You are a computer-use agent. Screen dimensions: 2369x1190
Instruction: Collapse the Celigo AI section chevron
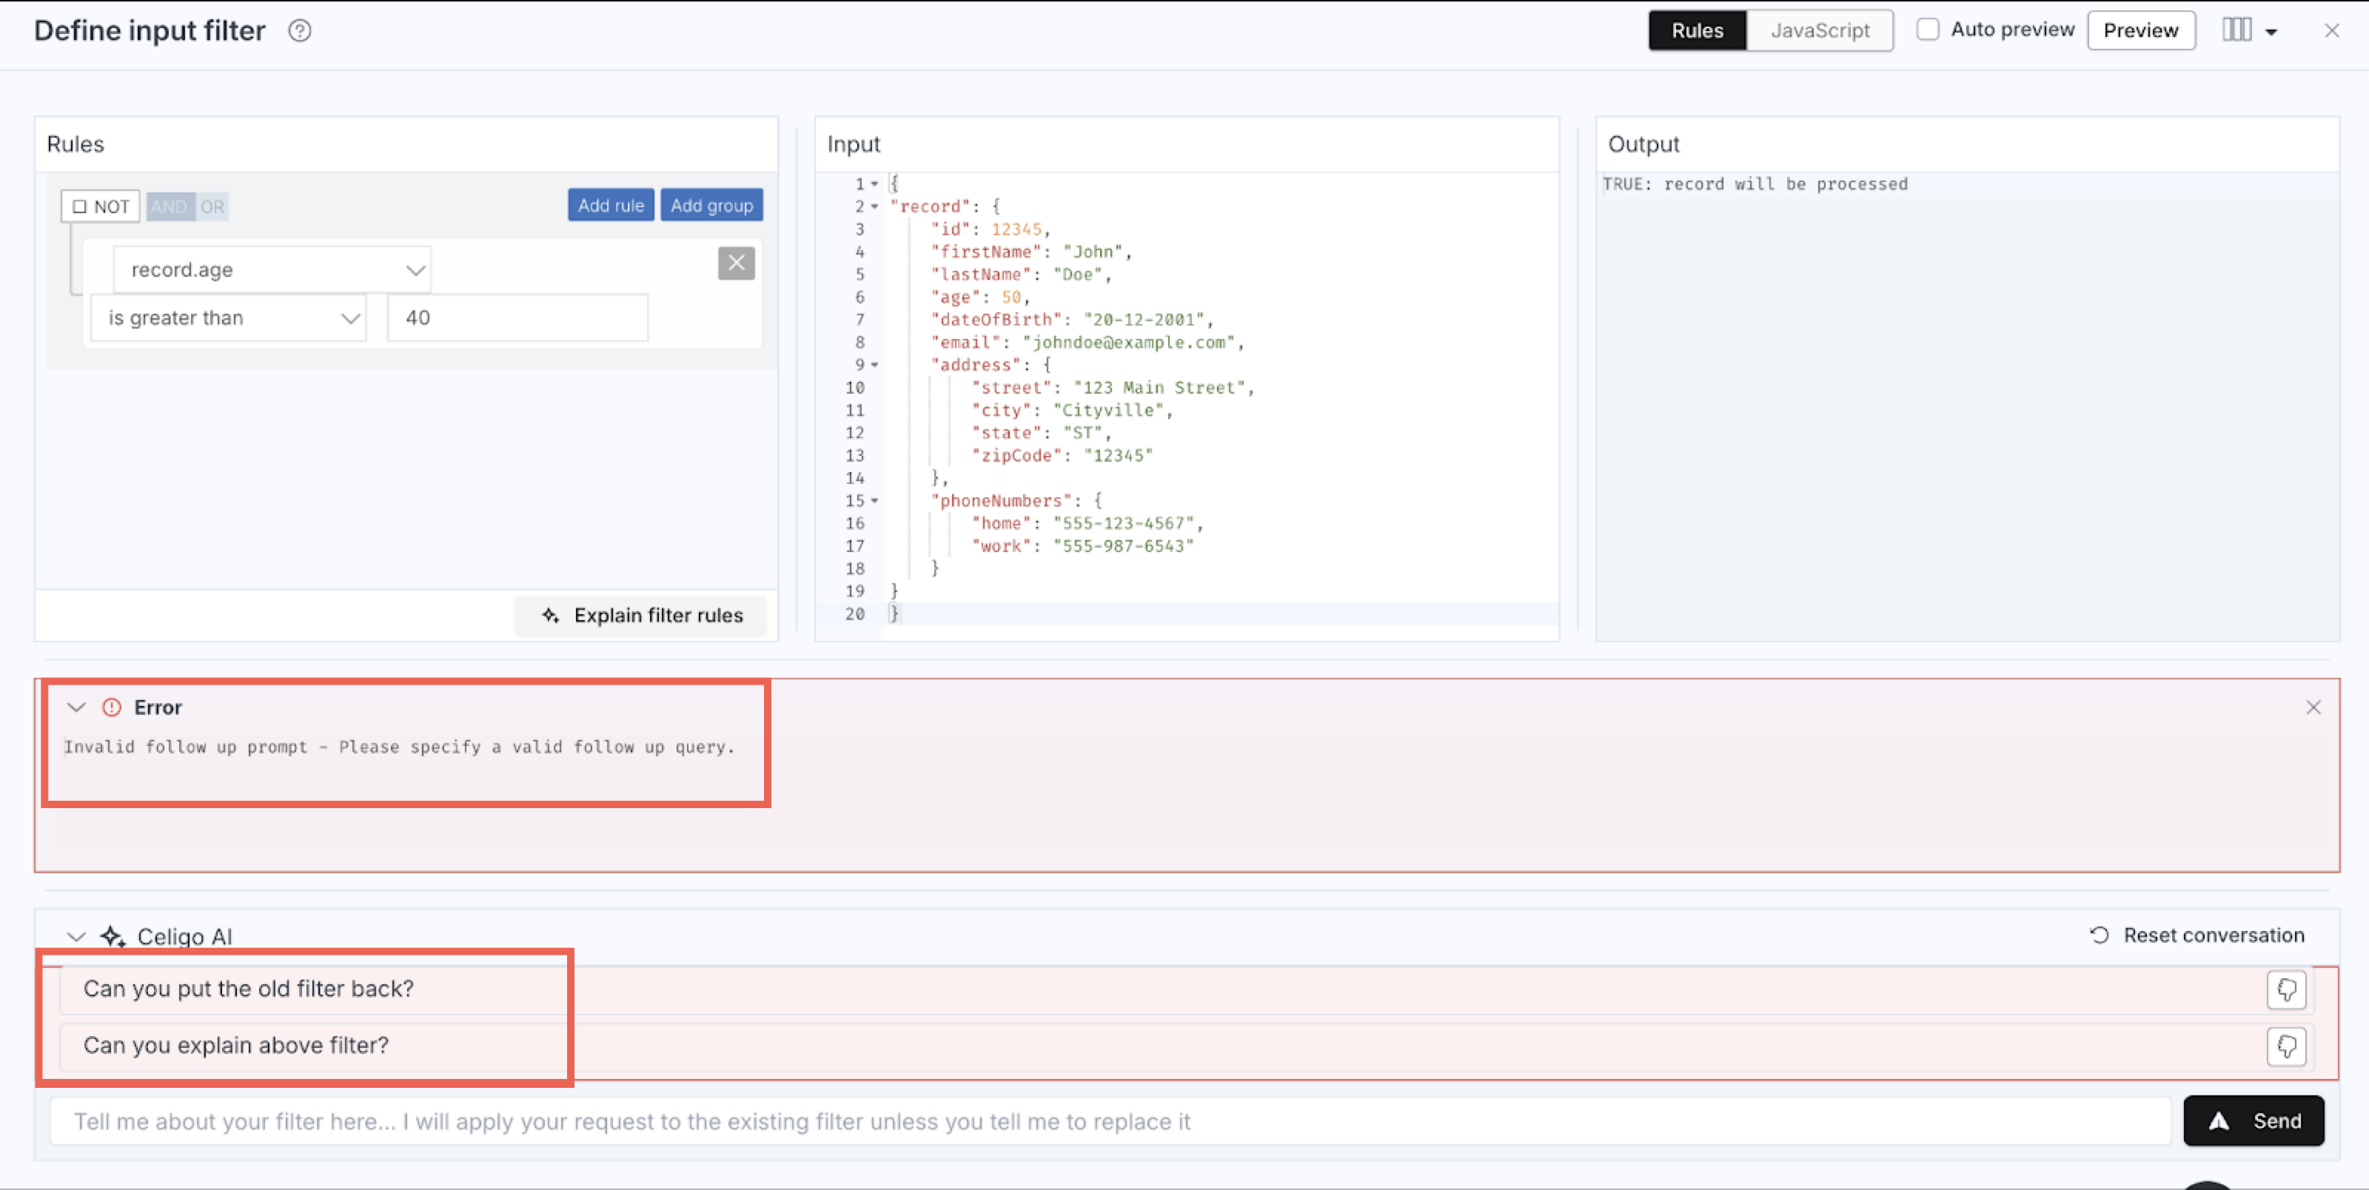click(x=76, y=936)
